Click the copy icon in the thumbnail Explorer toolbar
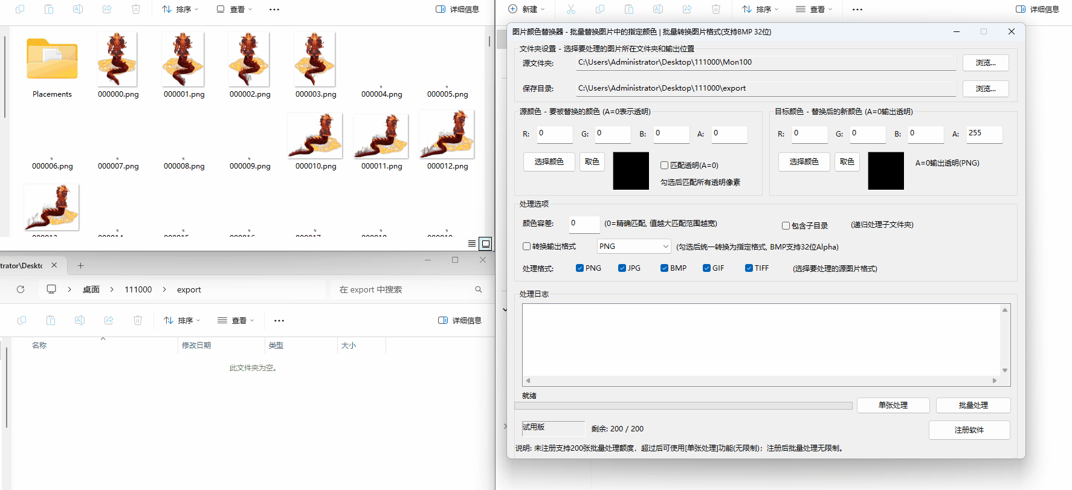This screenshot has height=490, width=1072. pos(20,9)
